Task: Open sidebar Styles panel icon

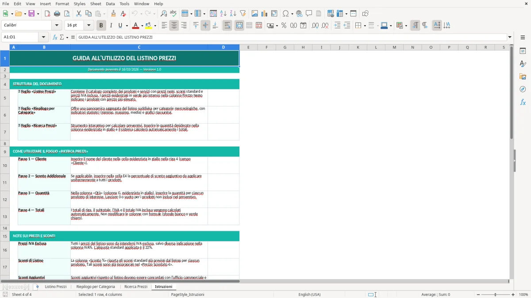Action: (523, 64)
